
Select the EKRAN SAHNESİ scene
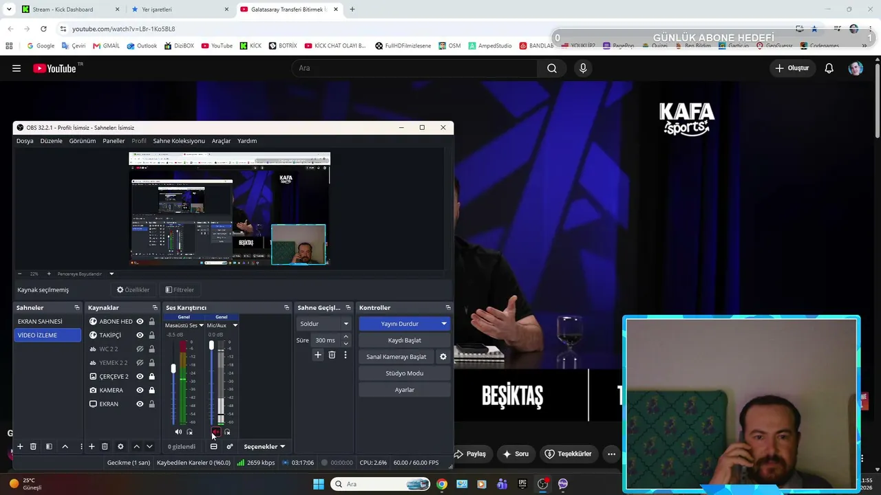coord(48,321)
